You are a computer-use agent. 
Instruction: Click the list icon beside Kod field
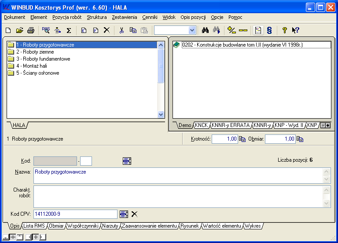click(x=127, y=161)
